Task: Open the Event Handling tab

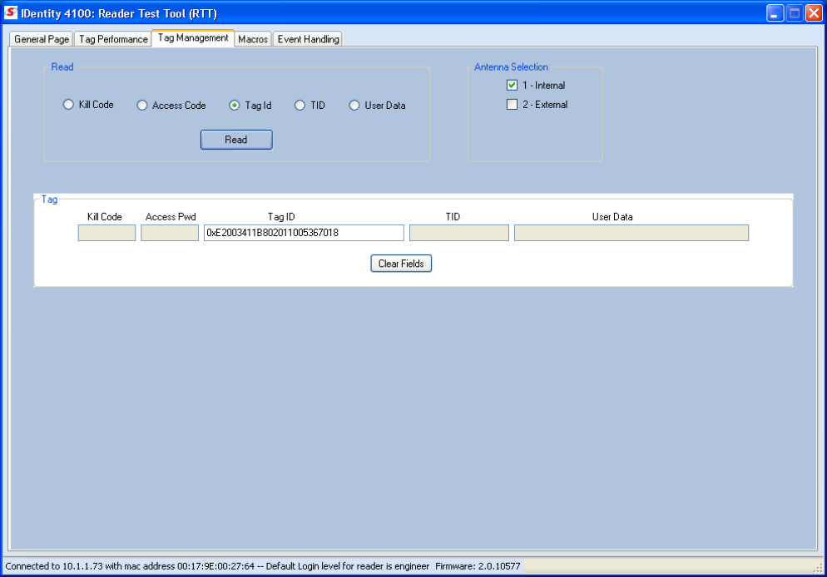Action: click(x=308, y=39)
